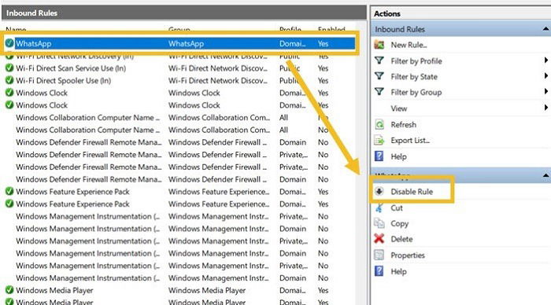Open Help under the Inbound Rules actions
The image size is (551, 305).
[398, 156]
